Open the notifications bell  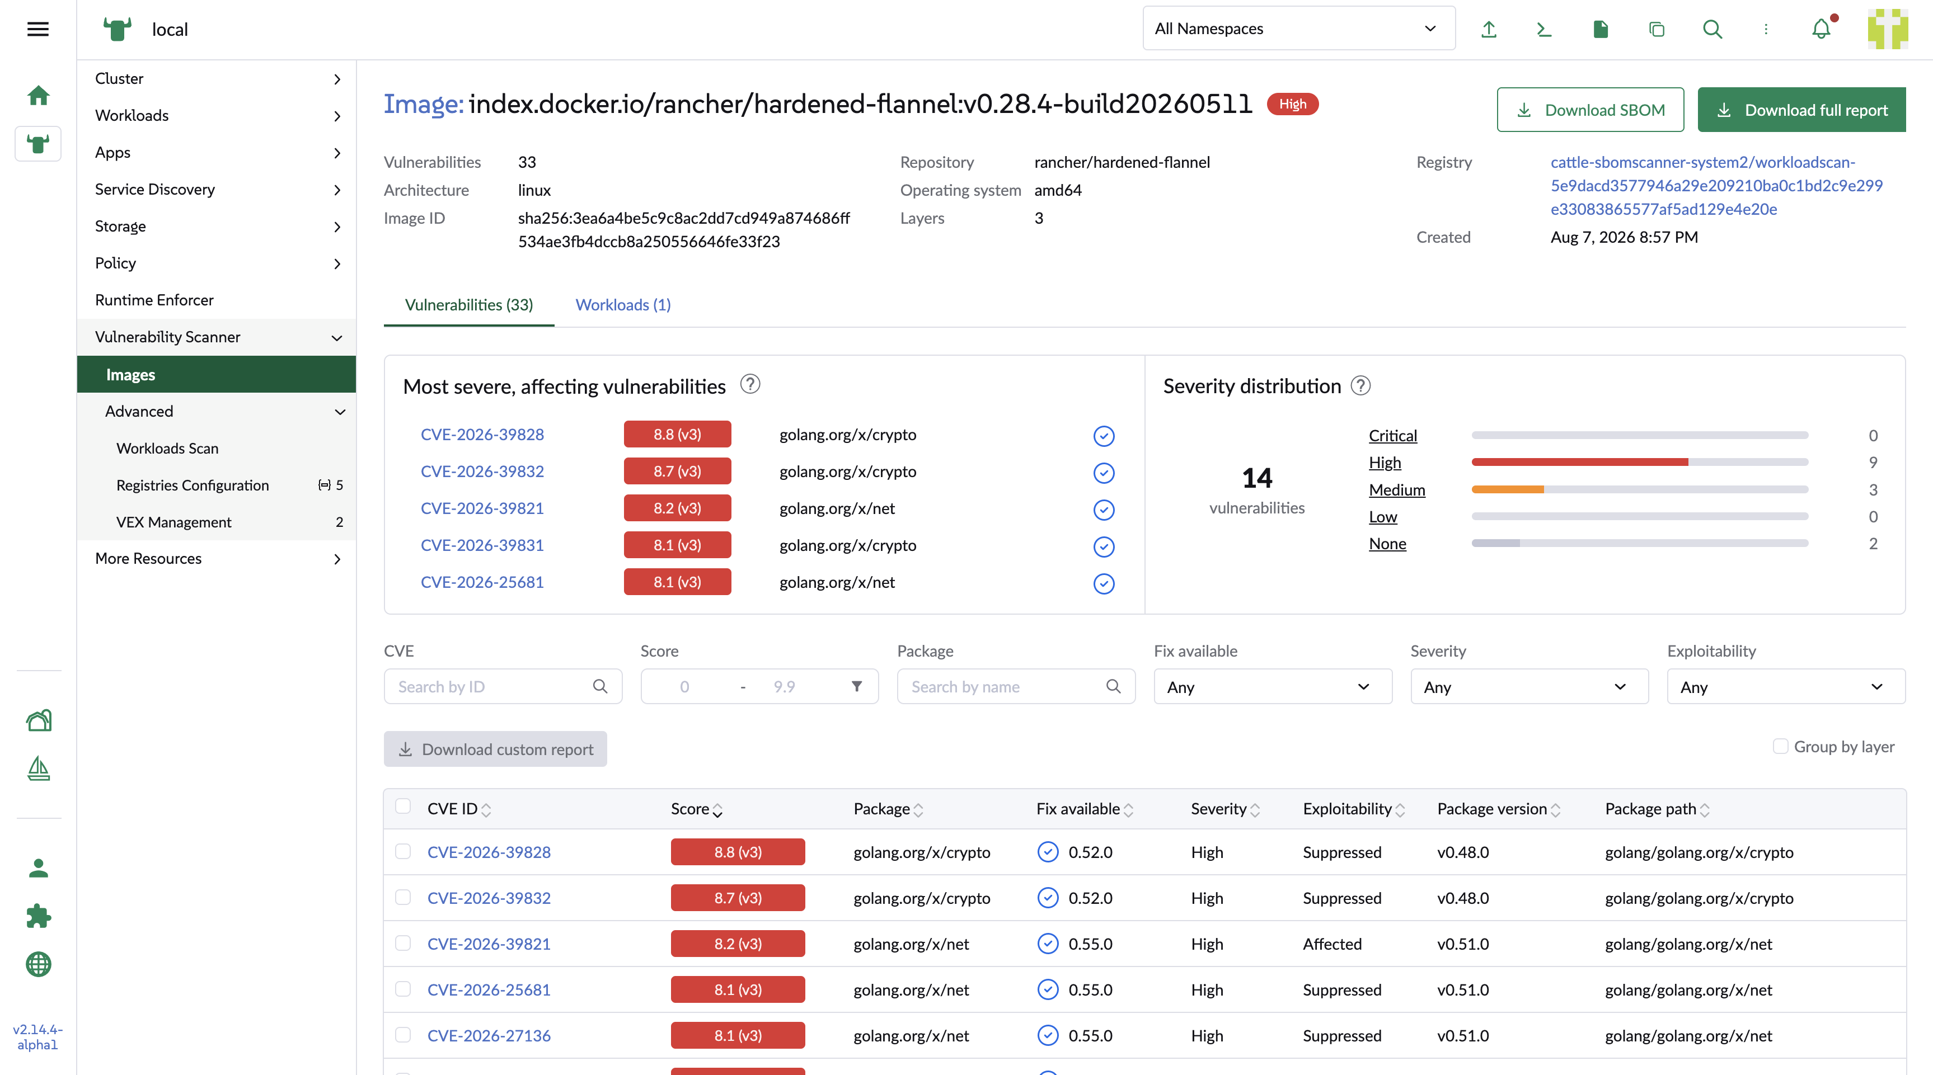[1821, 29]
